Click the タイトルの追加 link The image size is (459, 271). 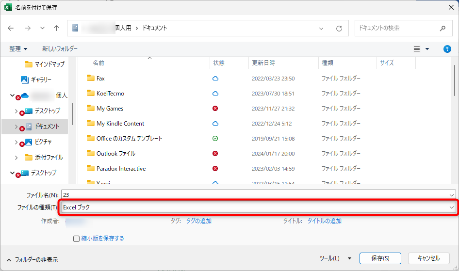pyautogui.click(x=324, y=221)
